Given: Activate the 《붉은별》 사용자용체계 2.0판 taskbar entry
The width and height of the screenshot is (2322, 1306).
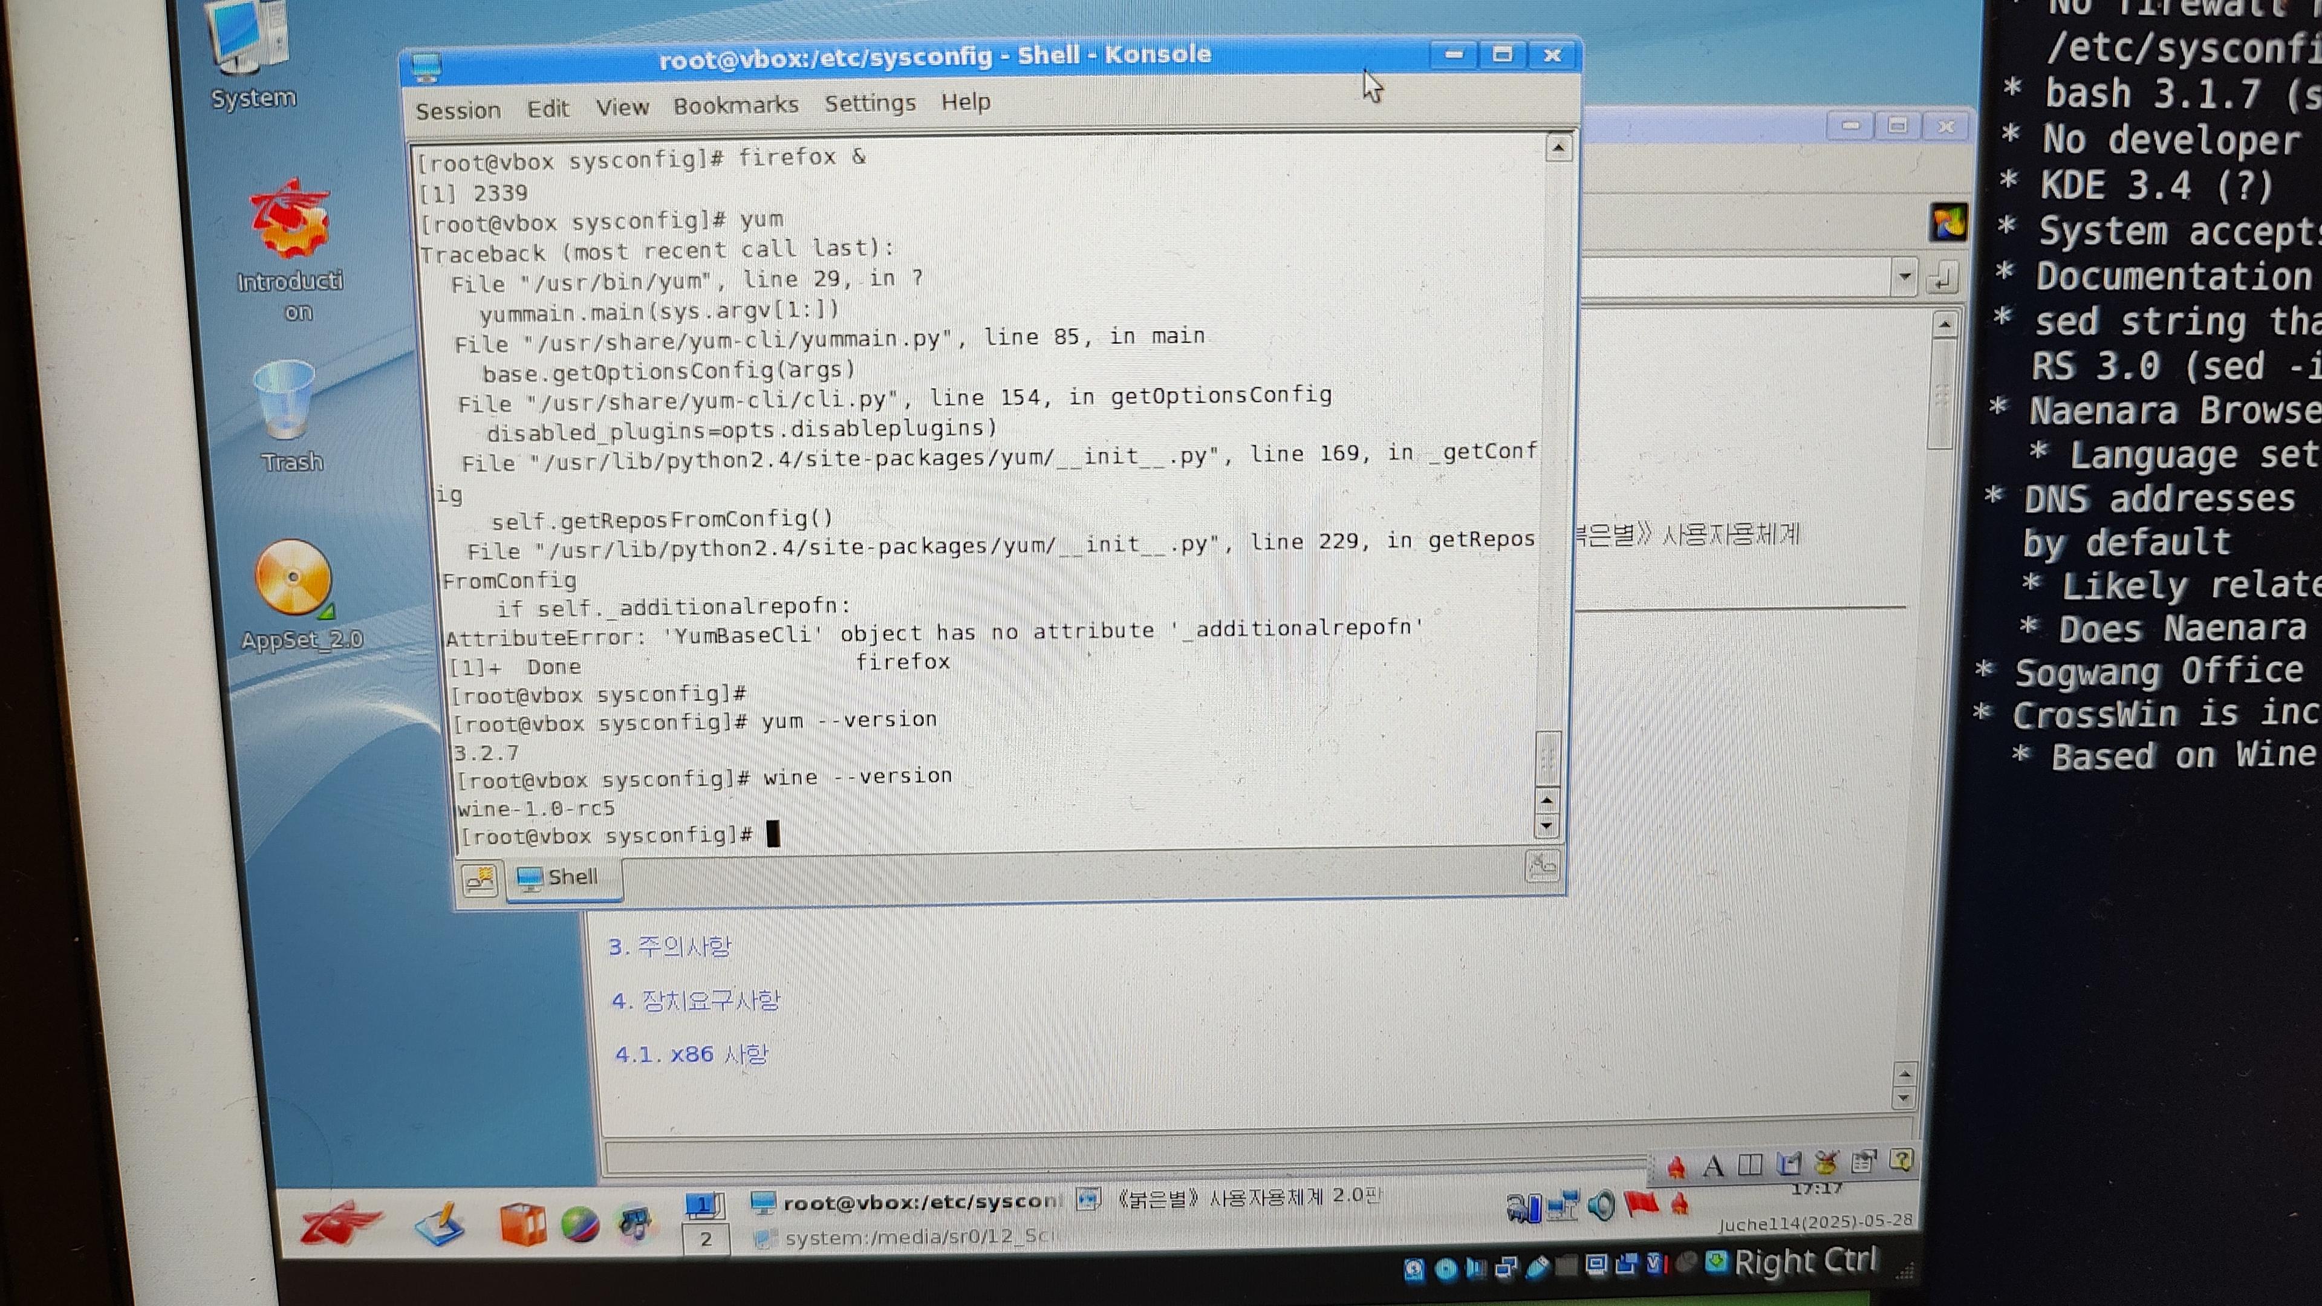Looking at the screenshot, I should [1229, 1198].
